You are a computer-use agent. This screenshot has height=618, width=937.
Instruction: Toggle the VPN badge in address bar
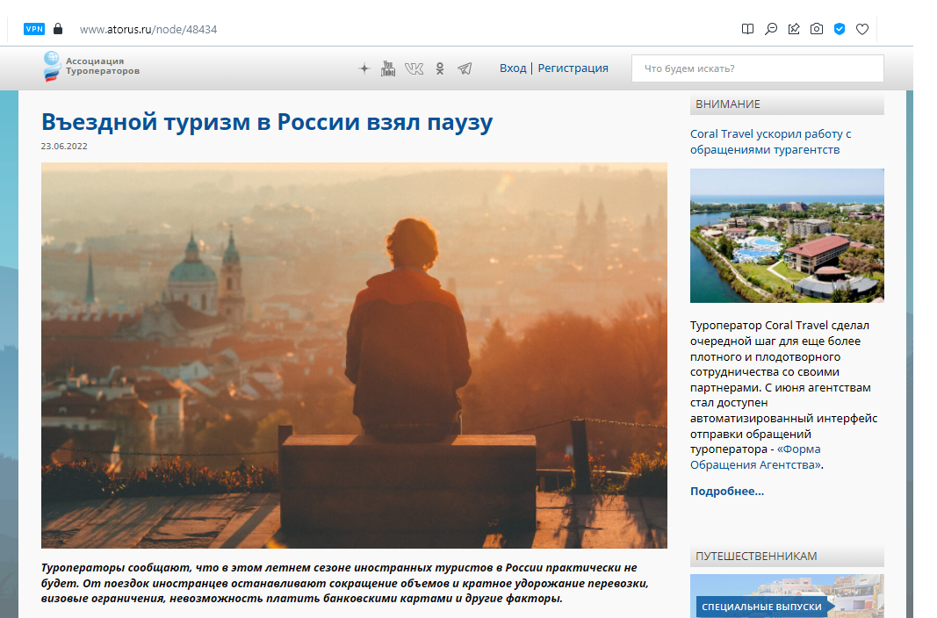tap(34, 29)
